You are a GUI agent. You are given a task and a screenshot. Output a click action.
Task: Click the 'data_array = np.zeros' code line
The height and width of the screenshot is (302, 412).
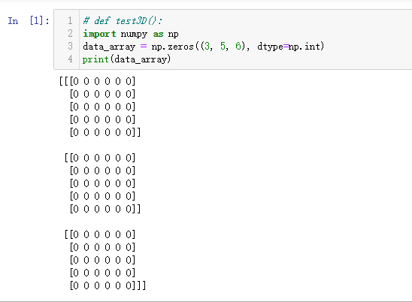coord(204,47)
